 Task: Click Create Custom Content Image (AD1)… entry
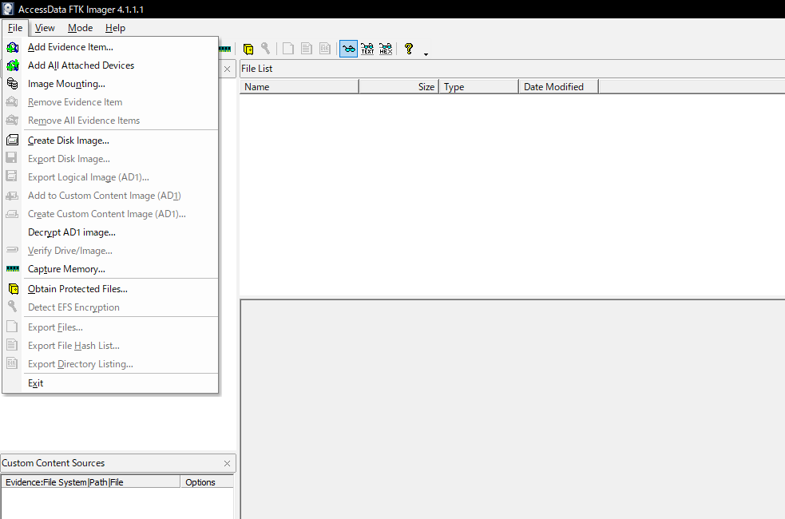[x=111, y=214]
